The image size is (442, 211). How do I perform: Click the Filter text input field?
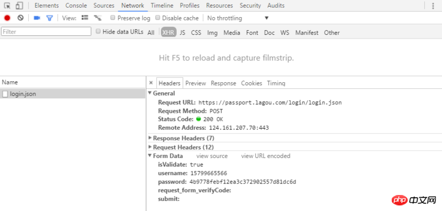(46, 31)
